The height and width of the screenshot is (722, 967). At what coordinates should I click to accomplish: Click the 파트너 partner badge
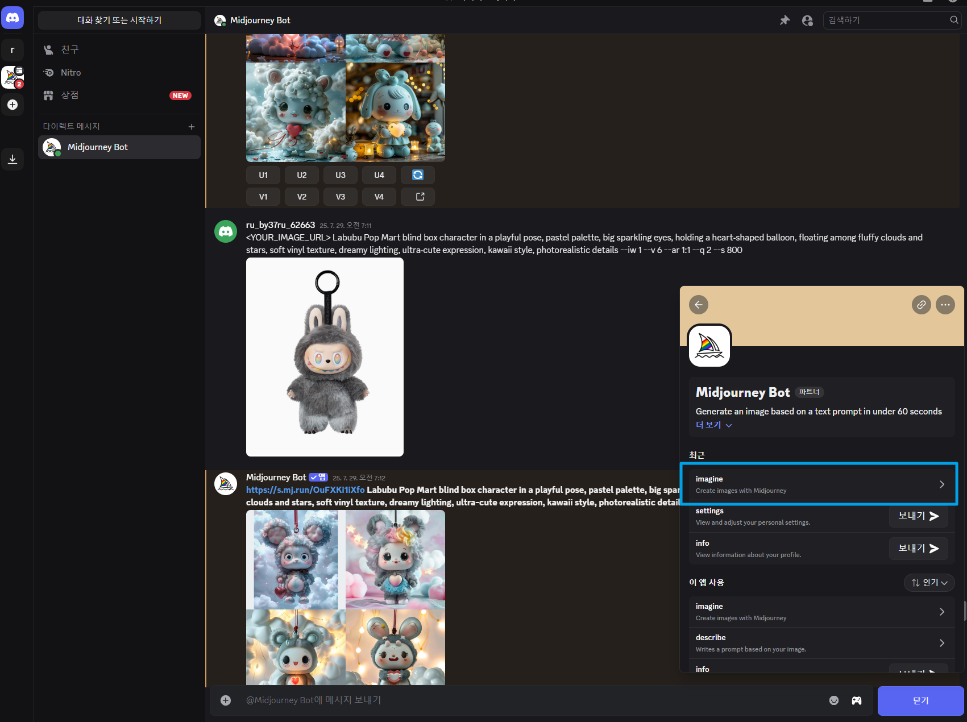tap(809, 392)
